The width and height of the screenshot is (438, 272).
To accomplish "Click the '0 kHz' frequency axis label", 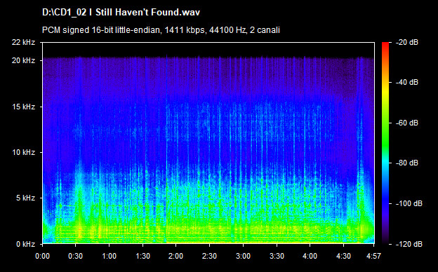I will click(x=26, y=244).
